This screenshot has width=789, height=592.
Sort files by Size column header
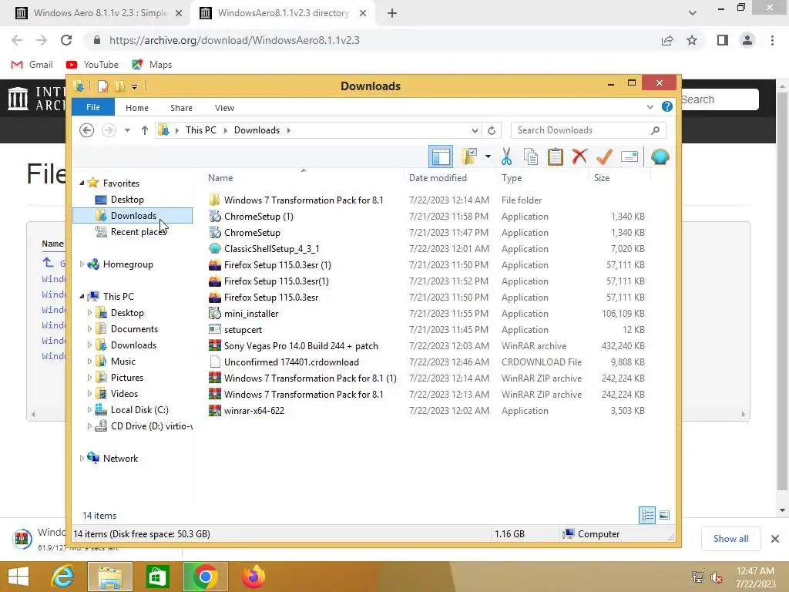point(619,178)
